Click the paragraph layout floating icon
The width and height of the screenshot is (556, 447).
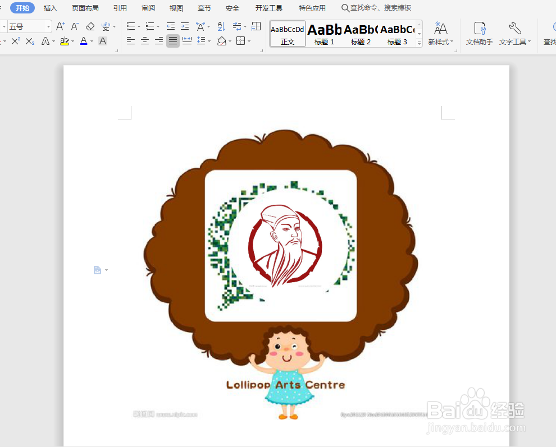tap(98, 270)
